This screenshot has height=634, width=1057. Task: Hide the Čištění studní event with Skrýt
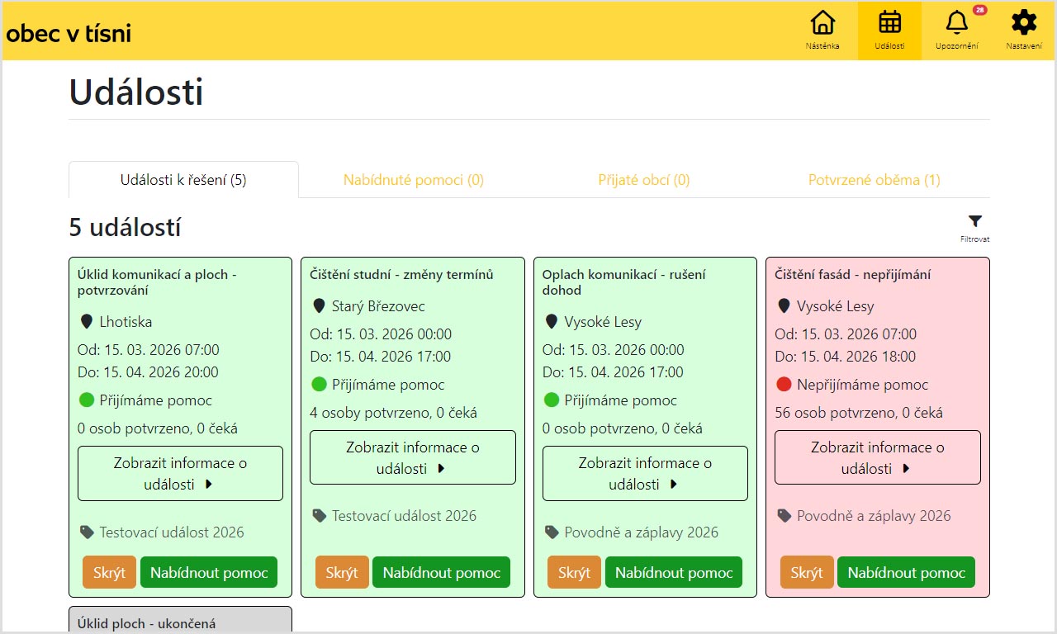[x=342, y=573]
